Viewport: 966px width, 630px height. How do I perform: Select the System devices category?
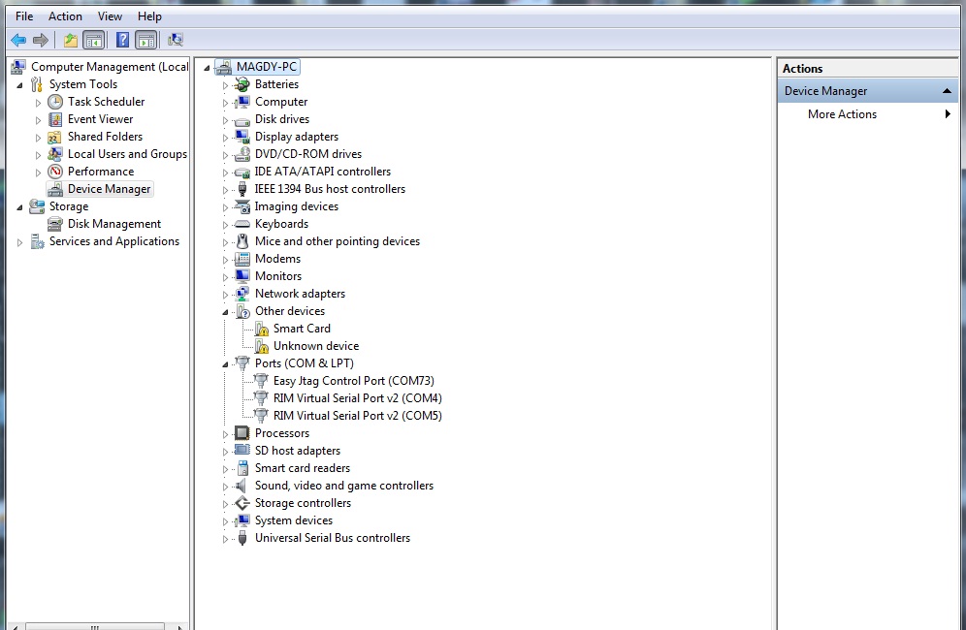[x=294, y=520]
